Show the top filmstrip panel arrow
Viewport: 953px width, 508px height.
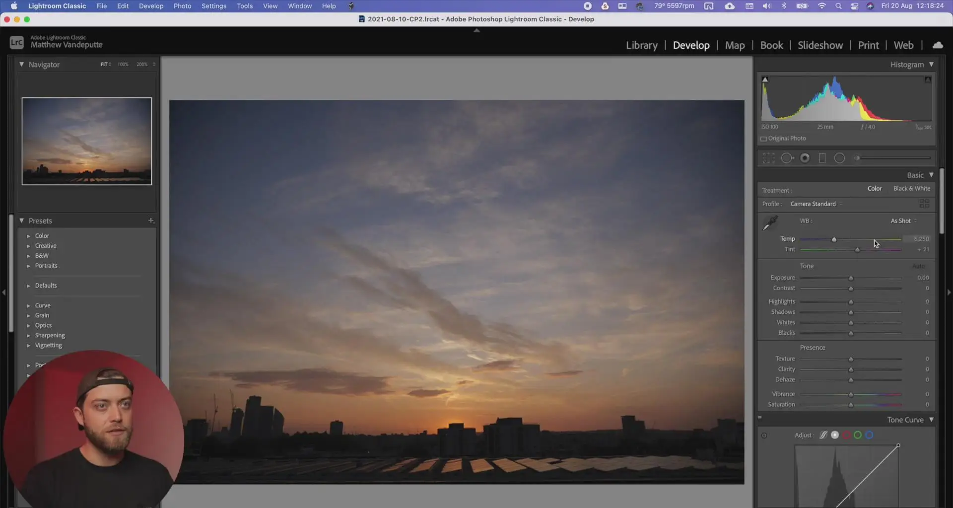476,30
